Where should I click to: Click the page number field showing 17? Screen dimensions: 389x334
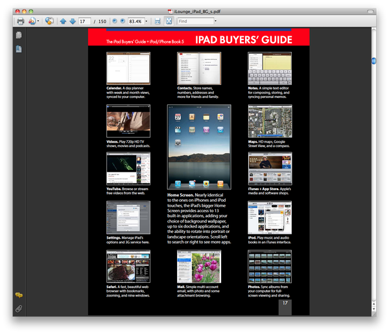click(84, 21)
